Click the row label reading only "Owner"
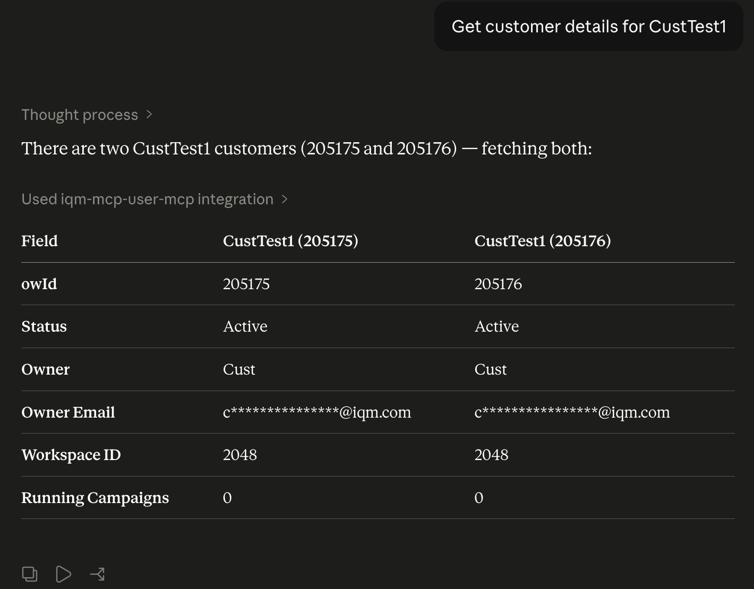Screen dimensions: 754x589 [46, 369]
